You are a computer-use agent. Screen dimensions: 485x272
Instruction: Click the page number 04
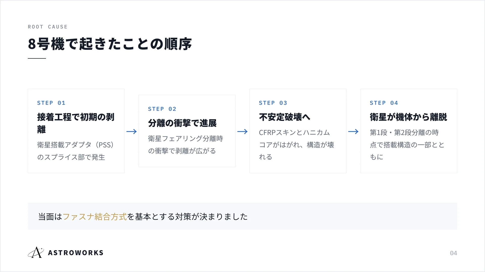[453, 253]
